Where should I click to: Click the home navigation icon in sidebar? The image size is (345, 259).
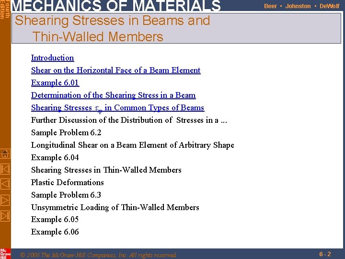tap(5, 154)
